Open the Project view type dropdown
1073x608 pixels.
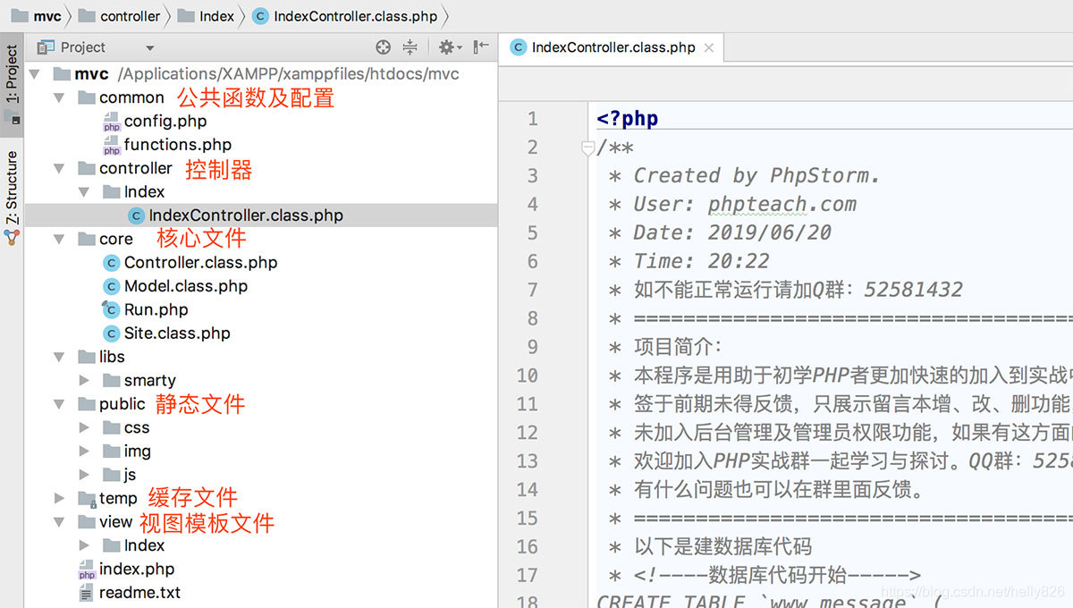click(x=149, y=48)
